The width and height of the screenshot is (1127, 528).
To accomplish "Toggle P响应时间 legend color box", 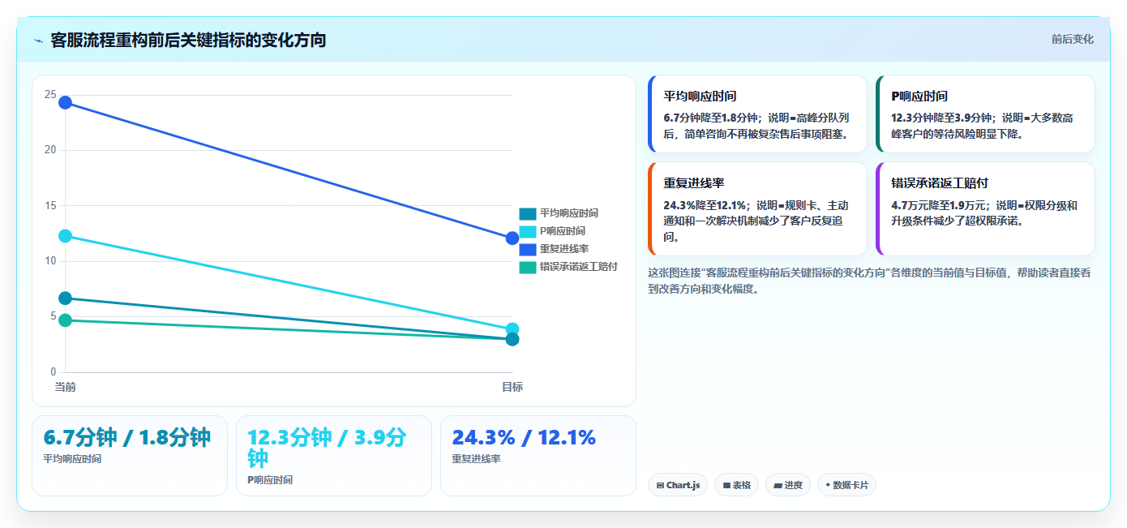I will 528,232.
